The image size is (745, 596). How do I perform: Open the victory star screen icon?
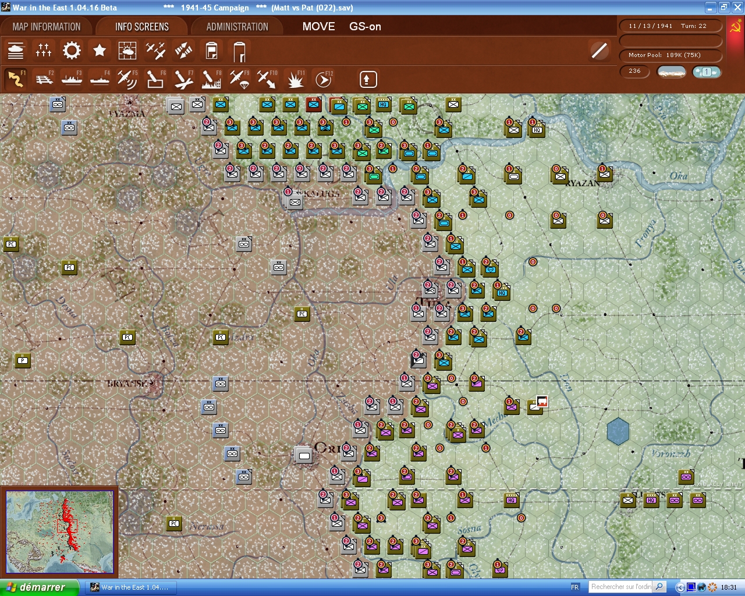[x=100, y=51]
